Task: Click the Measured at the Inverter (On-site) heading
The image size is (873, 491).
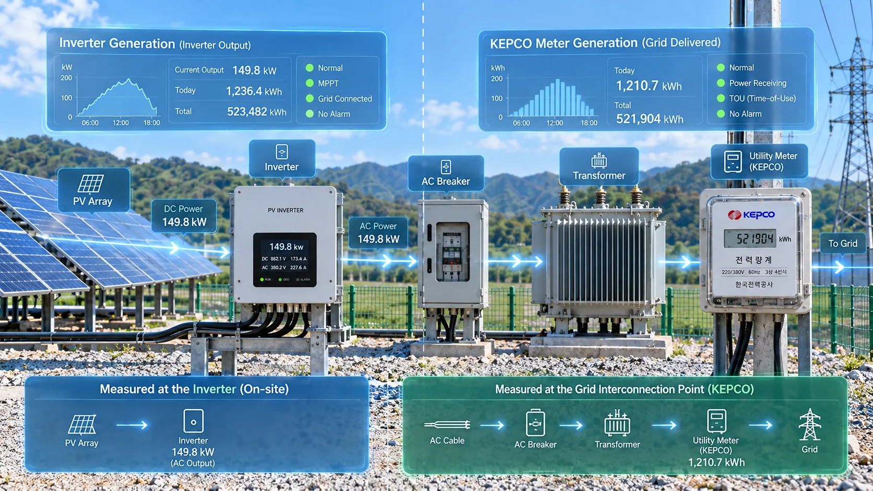Action: 194,389
